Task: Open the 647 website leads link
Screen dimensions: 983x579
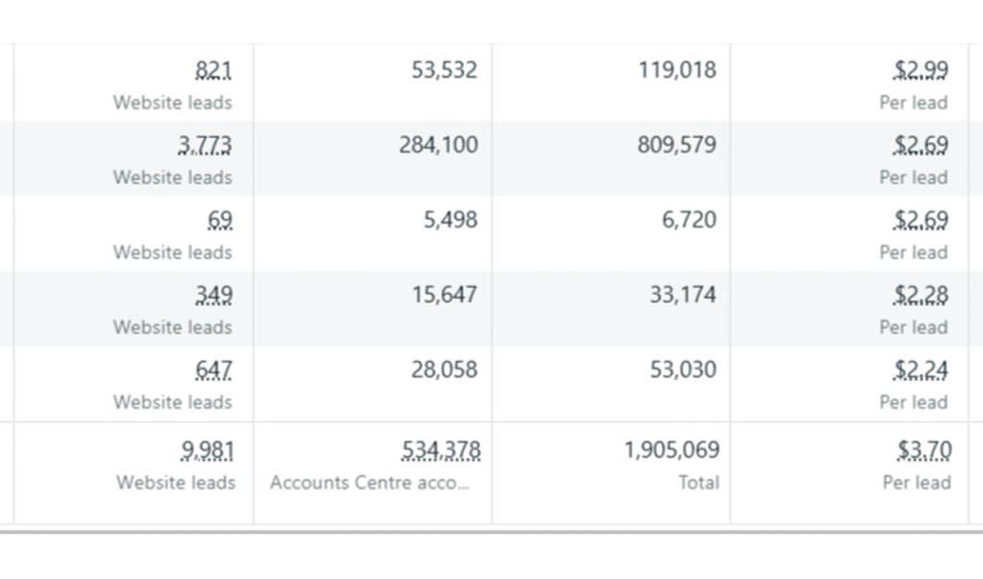Action: coord(213,370)
